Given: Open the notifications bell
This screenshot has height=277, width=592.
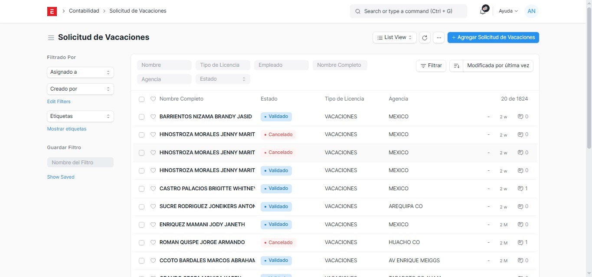Looking at the screenshot, I should (x=483, y=11).
